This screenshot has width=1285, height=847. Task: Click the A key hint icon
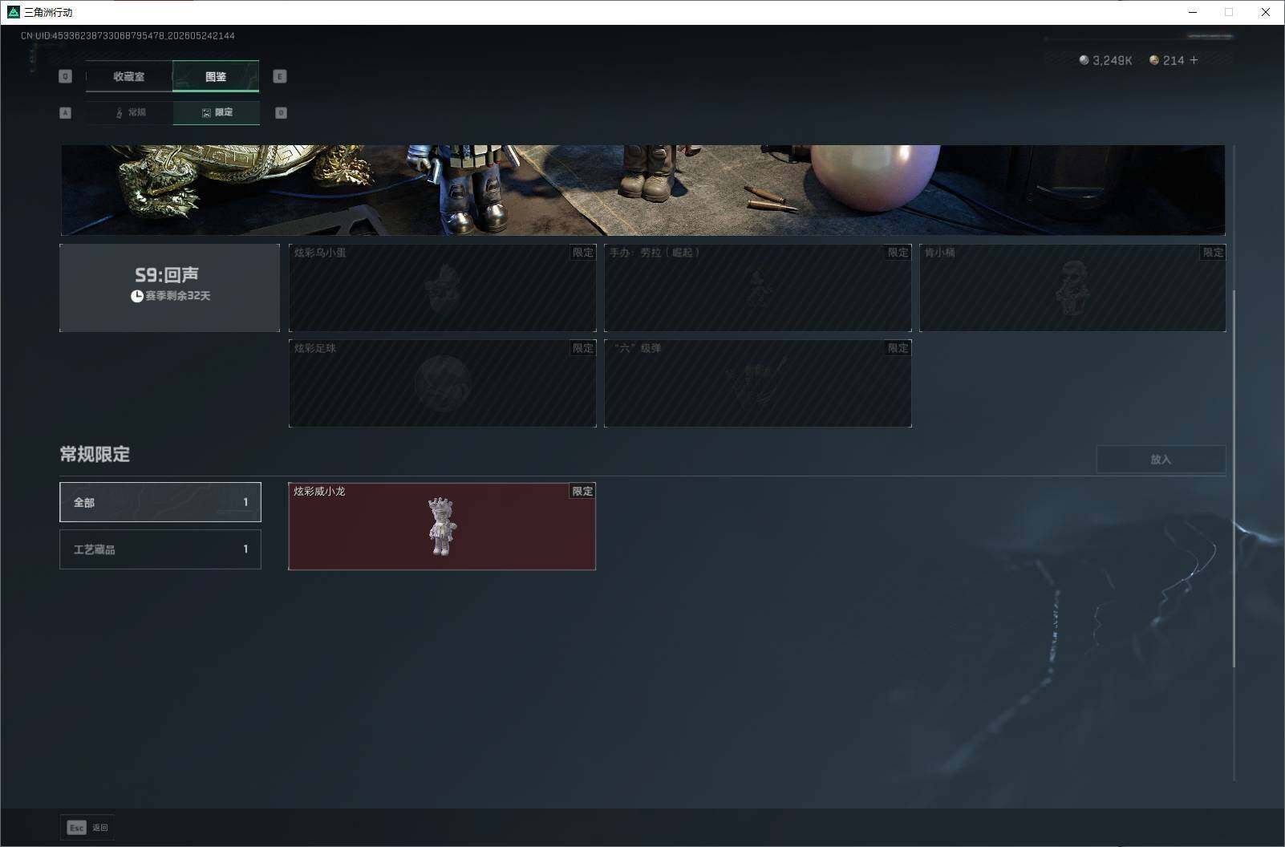coord(66,113)
